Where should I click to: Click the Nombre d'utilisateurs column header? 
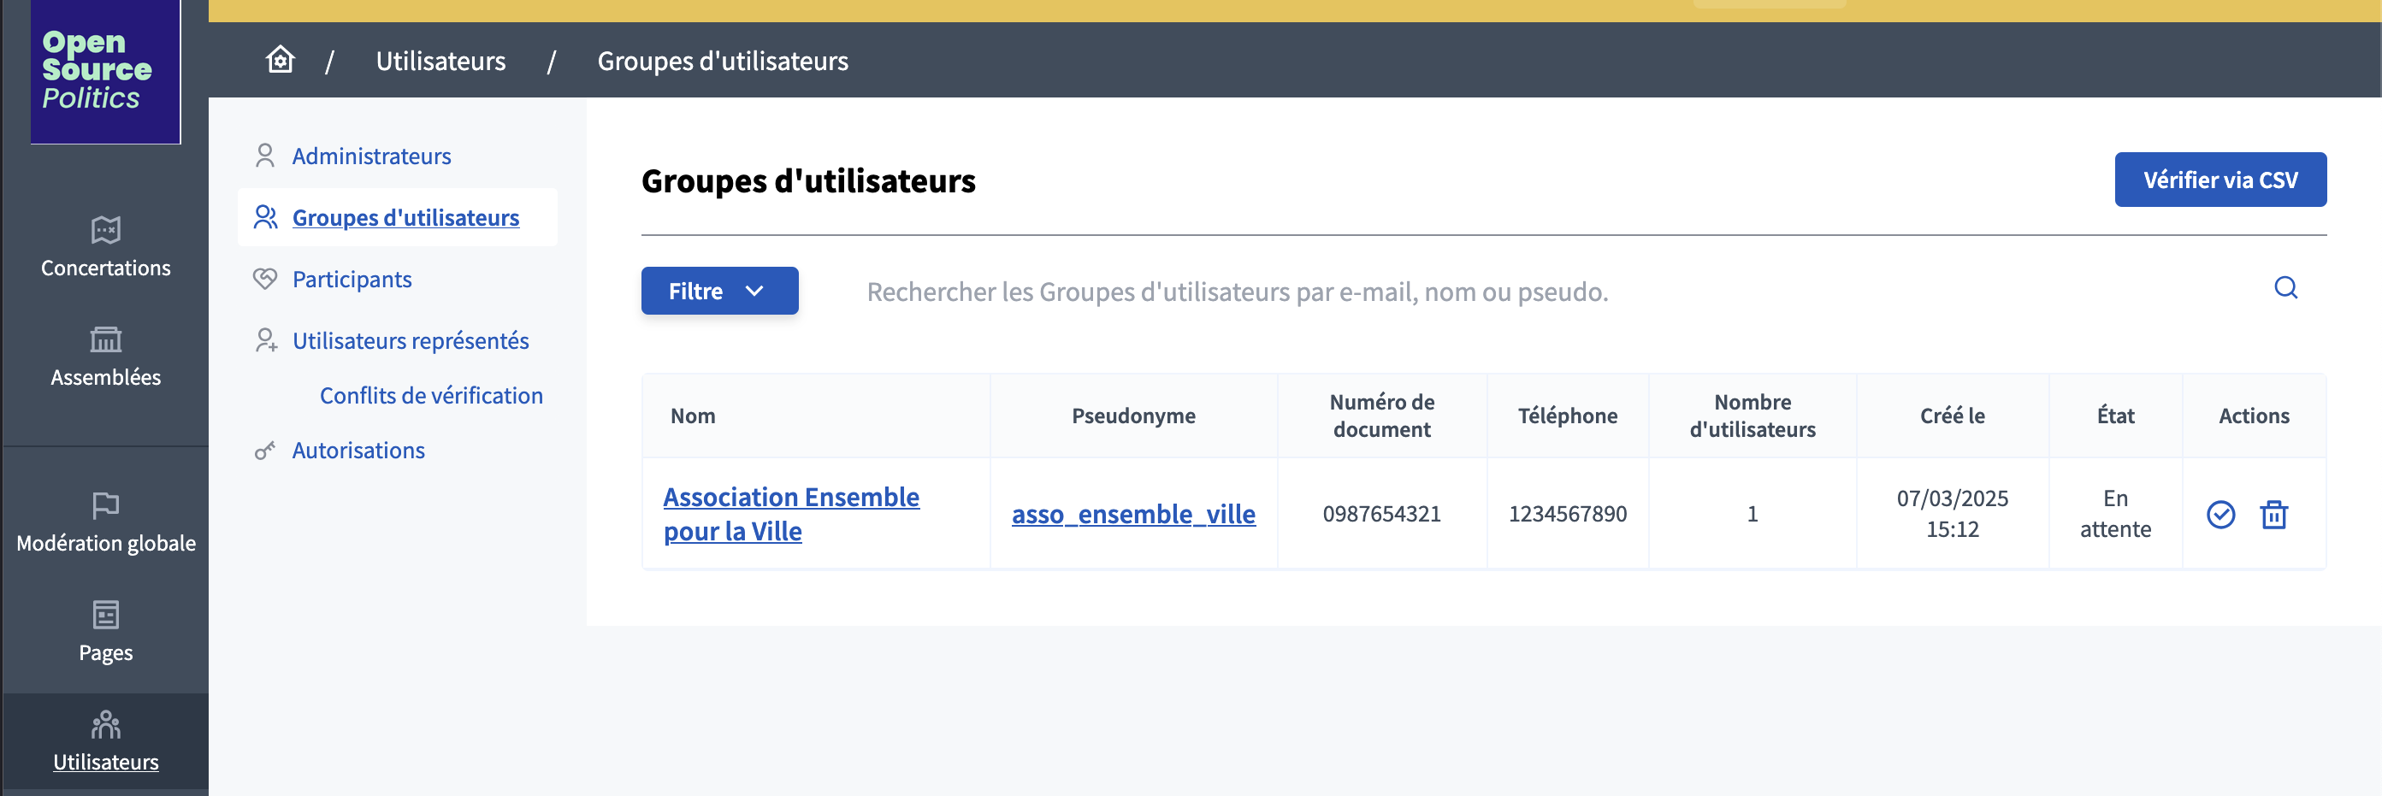pos(1753,416)
